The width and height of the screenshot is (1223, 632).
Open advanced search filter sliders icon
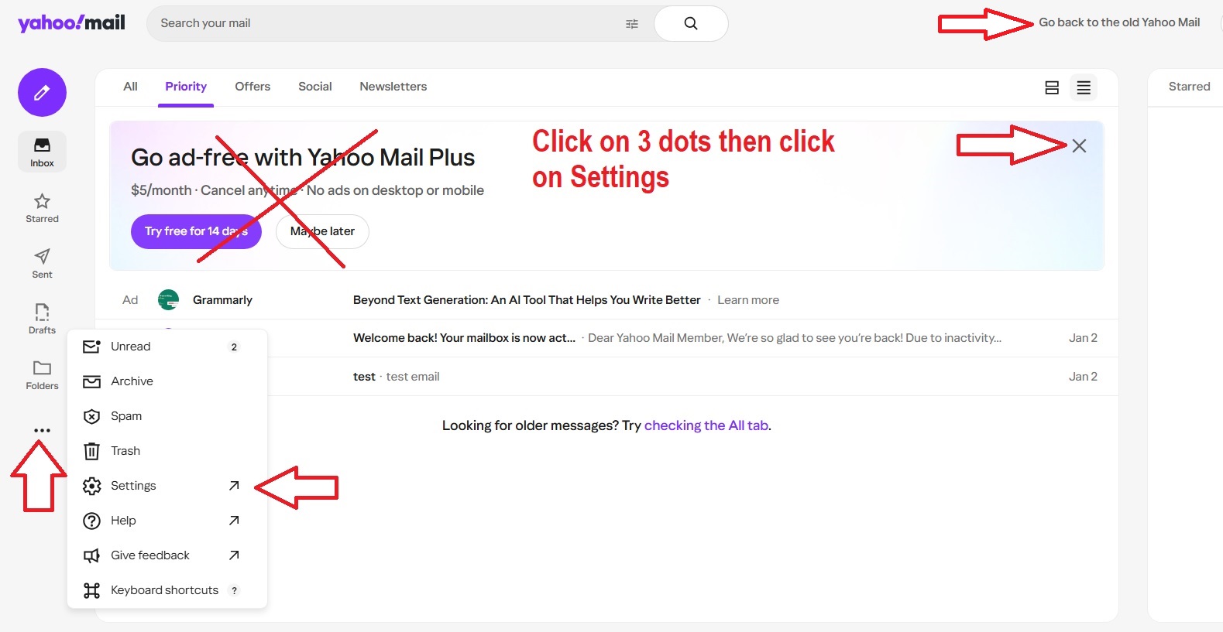[632, 24]
